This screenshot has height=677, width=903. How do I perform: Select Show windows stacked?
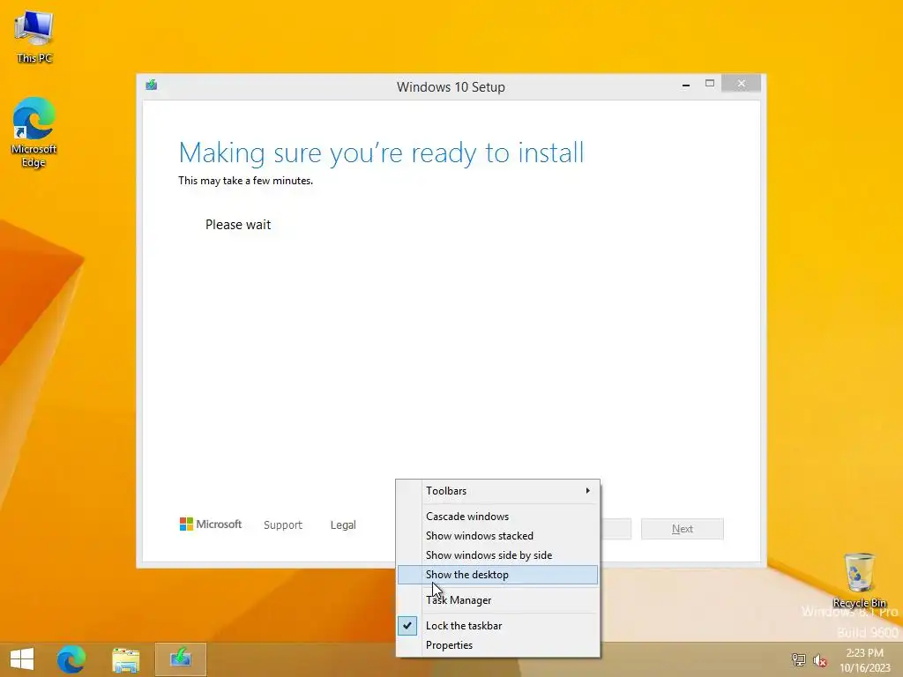coord(497,535)
